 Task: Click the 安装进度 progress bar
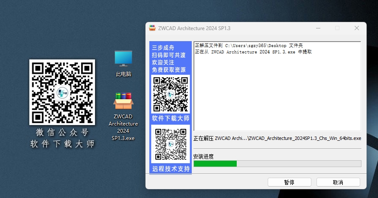pyautogui.click(x=277, y=164)
